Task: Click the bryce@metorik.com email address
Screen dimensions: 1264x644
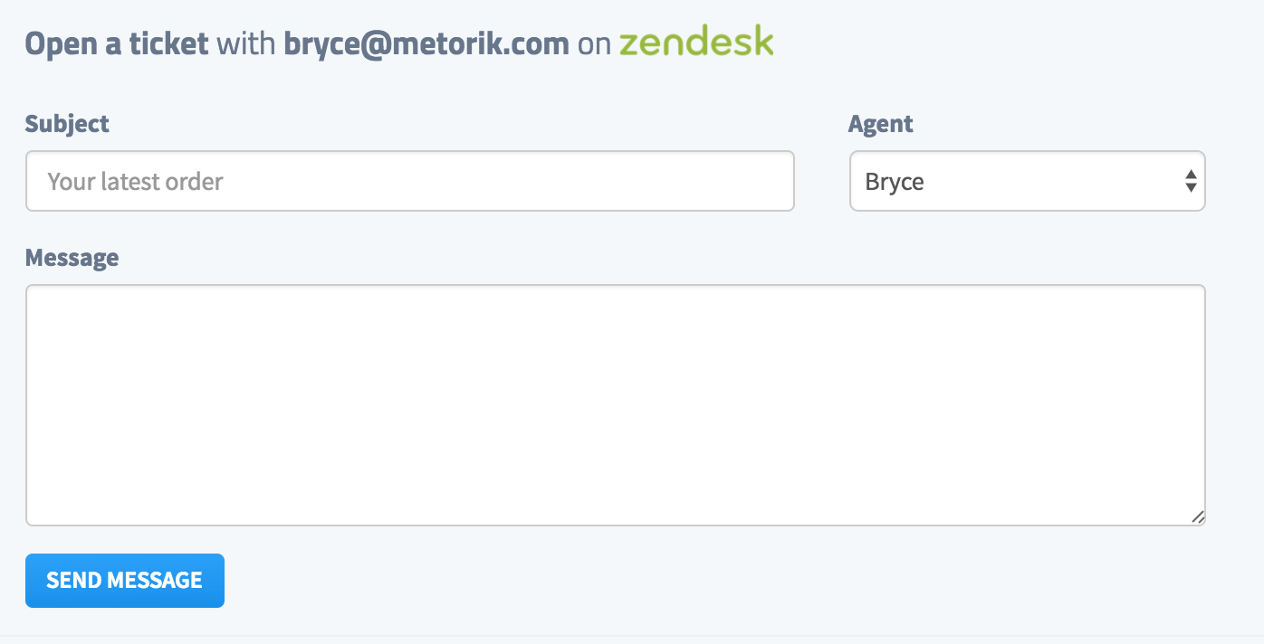Action: coord(426,43)
